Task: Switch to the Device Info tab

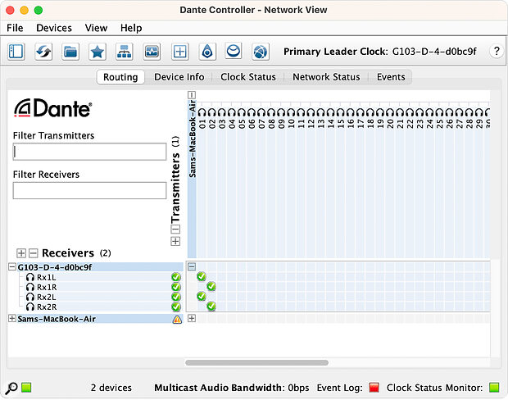Action: tap(179, 77)
